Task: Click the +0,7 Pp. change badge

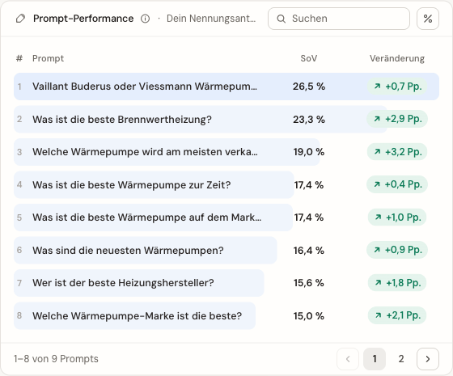Action: [x=397, y=86]
